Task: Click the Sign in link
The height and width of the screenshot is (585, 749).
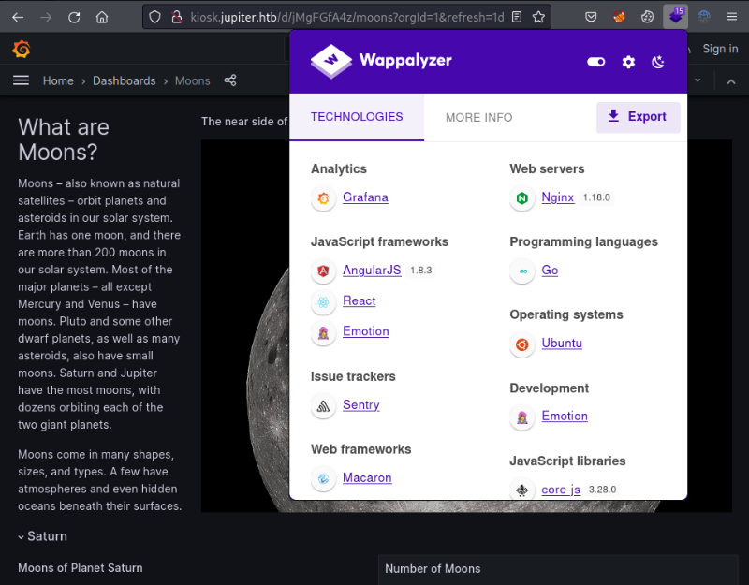Action: 720,49
